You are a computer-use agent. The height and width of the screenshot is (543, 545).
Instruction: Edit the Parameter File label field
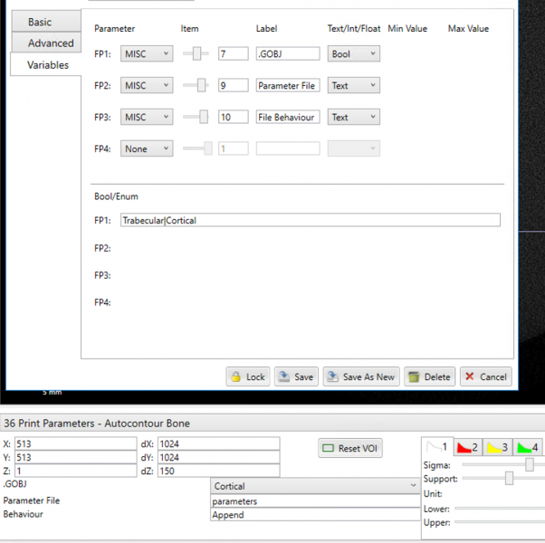pyautogui.click(x=288, y=85)
